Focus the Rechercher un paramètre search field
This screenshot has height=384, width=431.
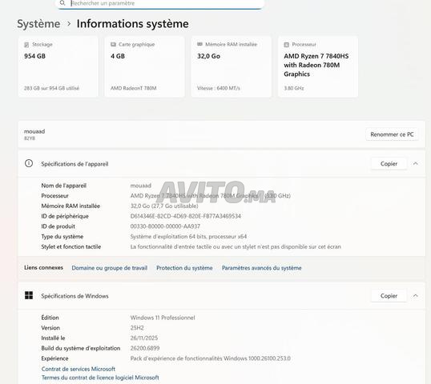pyautogui.click(x=160, y=3)
